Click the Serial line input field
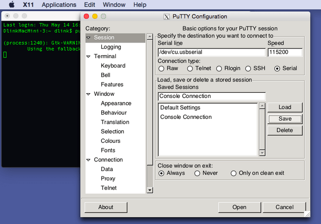 [x=212, y=52]
